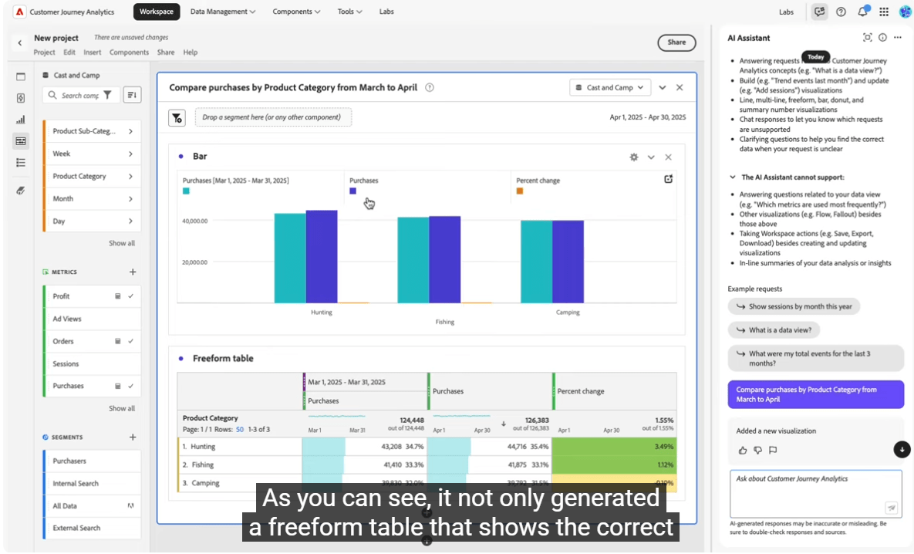Click the teal March Purchases legend swatch

point(186,191)
